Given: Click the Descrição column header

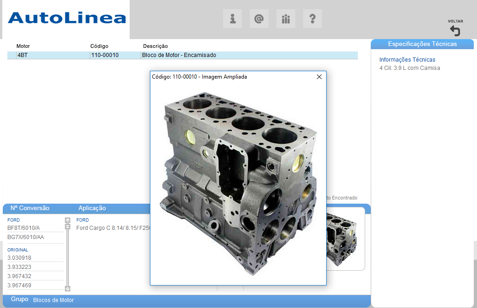Looking at the screenshot, I should point(155,46).
